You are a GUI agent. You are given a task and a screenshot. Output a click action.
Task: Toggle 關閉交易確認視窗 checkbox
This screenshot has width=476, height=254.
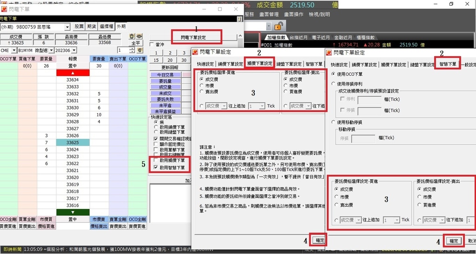coord(156,139)
